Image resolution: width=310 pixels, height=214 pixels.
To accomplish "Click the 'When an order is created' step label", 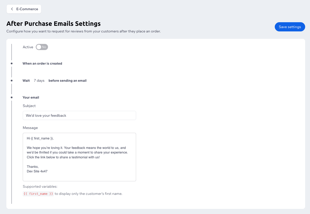I will pos(42,63).
